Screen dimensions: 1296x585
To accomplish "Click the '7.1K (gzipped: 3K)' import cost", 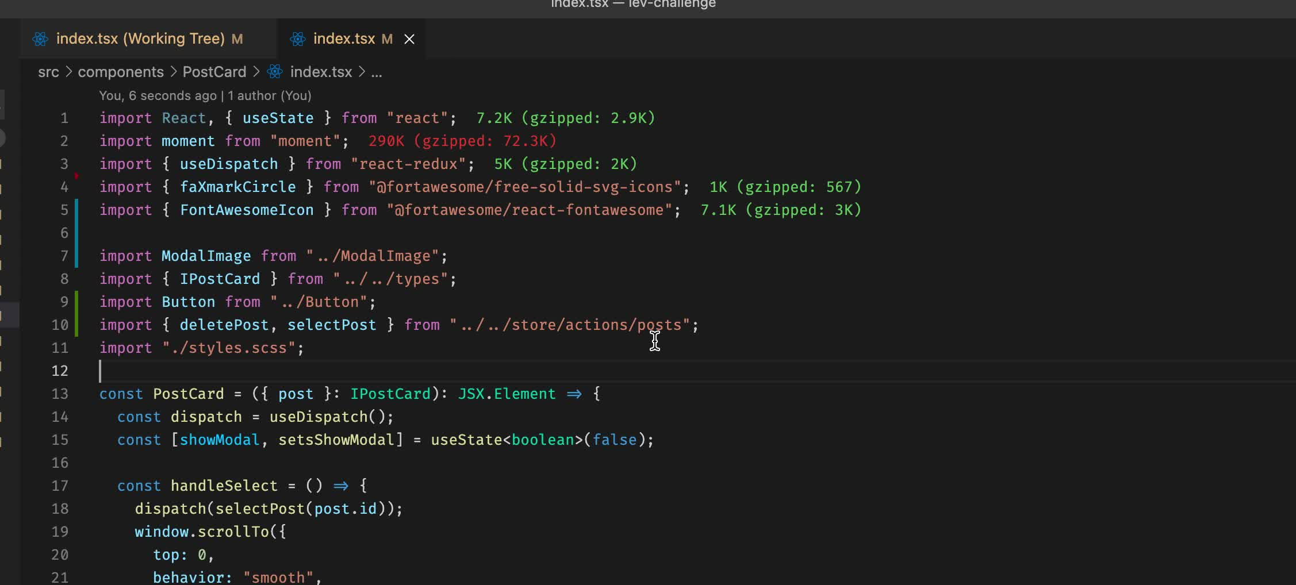I will [x=781, y=210].
